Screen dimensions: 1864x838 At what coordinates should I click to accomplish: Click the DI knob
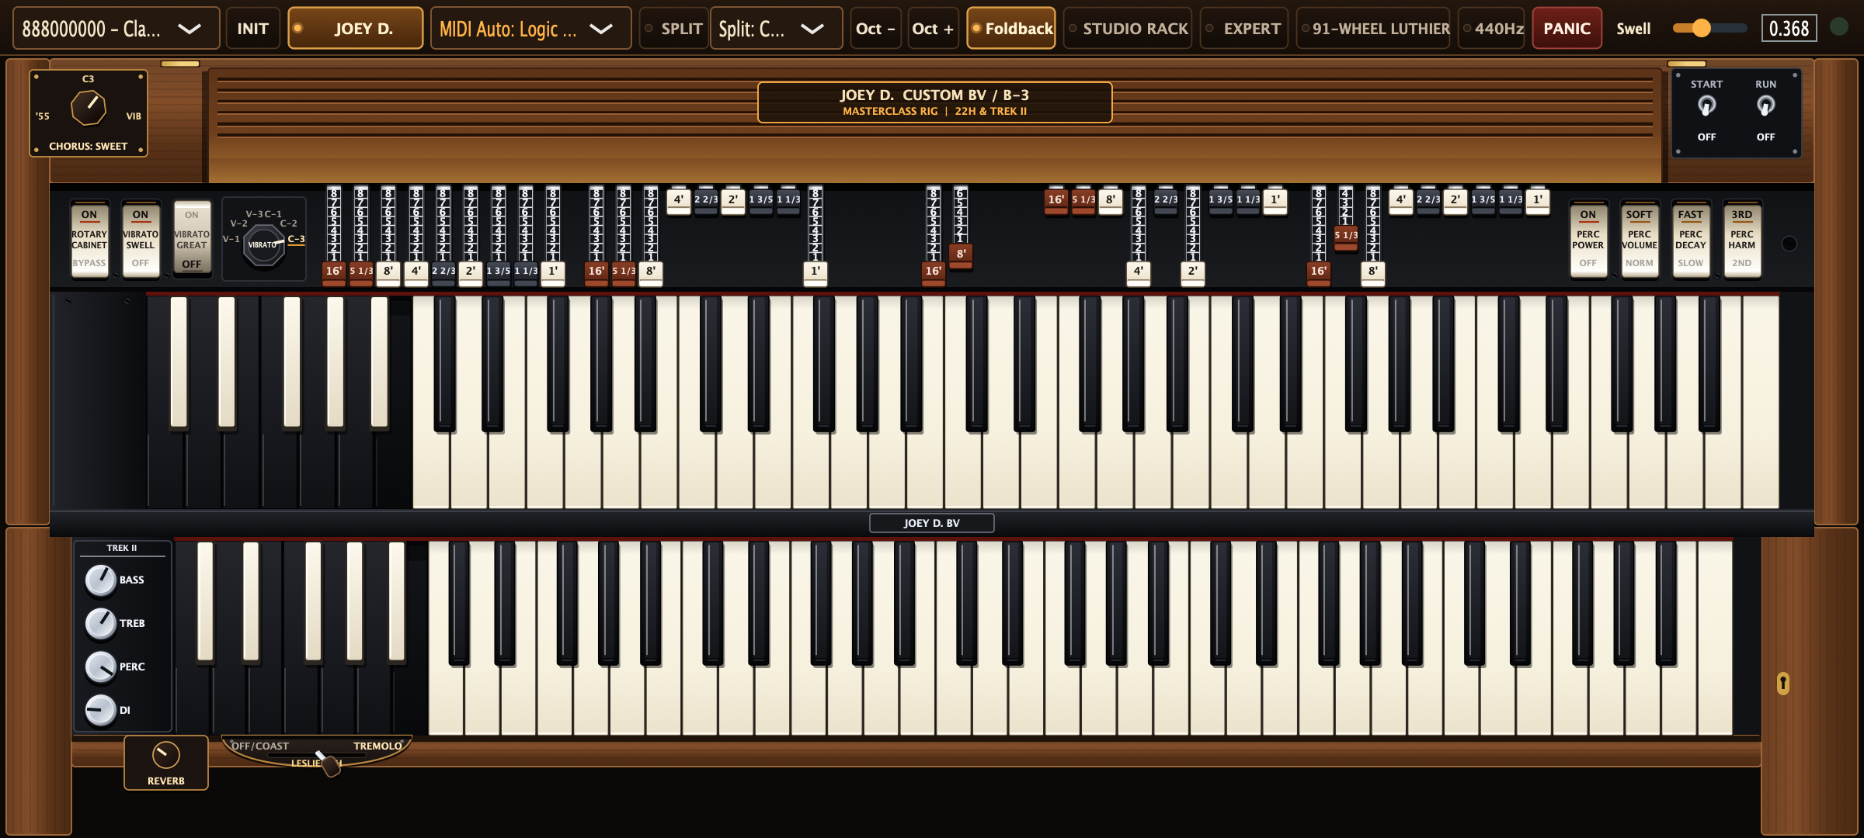coord(100,710)
